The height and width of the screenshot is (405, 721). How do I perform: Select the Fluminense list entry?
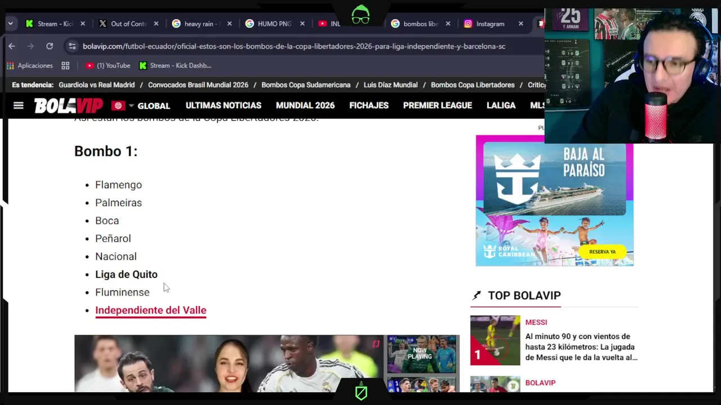tap(122, 292)
